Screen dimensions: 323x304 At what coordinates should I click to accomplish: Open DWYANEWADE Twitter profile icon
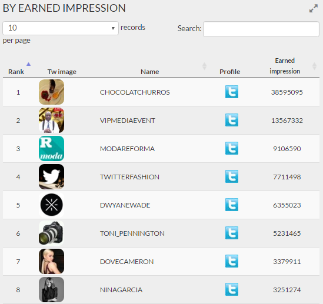point(232,205)
